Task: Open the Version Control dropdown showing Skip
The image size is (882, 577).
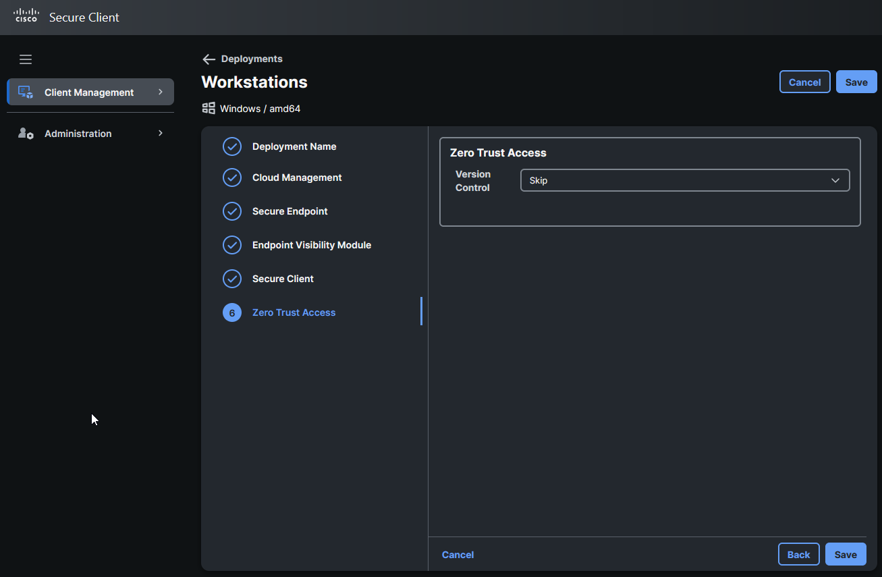Action: click(x=684, y=180)
